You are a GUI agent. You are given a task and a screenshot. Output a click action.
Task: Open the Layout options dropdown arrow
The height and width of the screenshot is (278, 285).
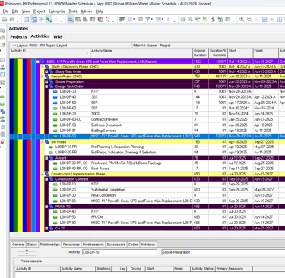tap(14, 46)
